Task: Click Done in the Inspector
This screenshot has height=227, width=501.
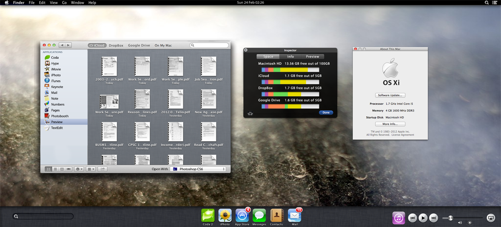Action: tap(326, 112)
